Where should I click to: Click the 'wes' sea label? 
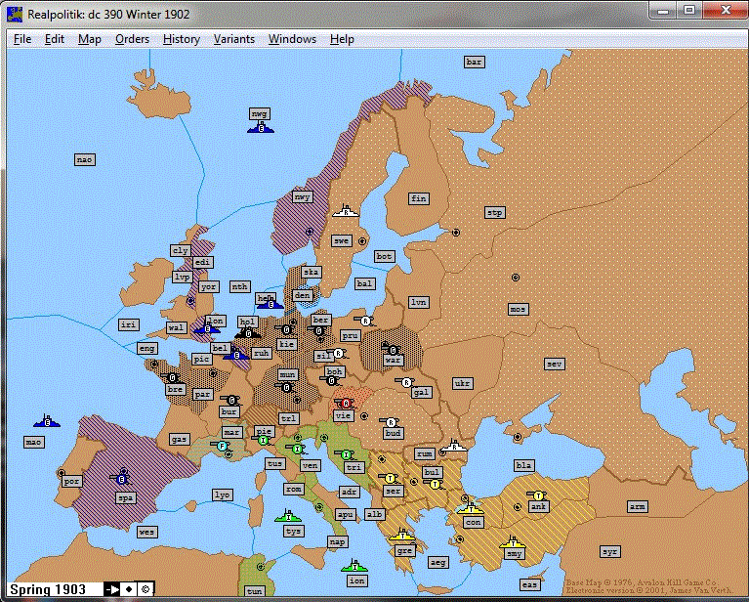coord(146,532)
